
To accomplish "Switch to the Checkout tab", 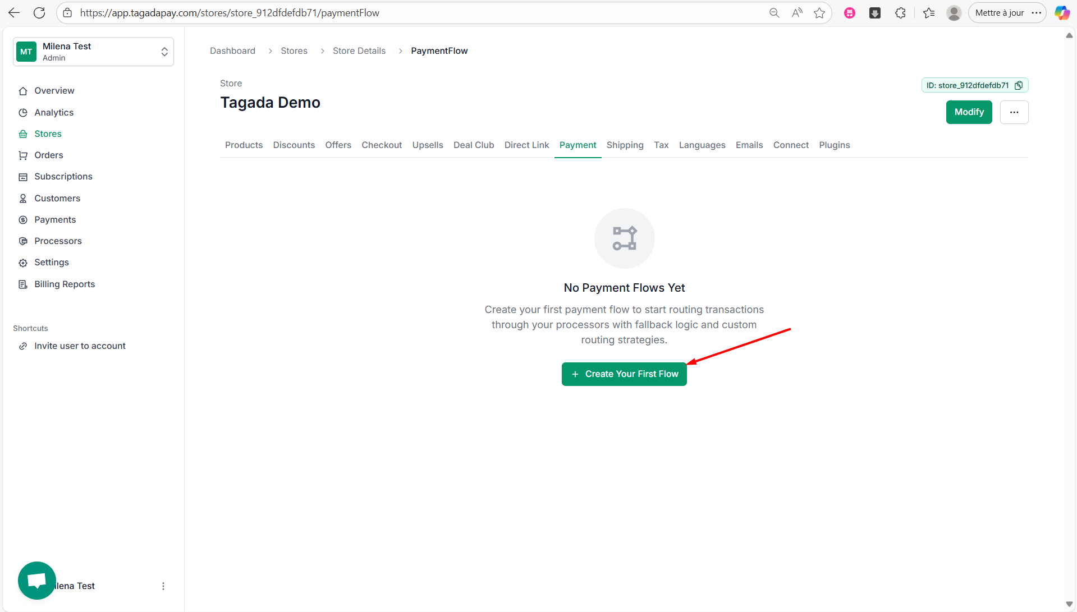I will [382, 145].
